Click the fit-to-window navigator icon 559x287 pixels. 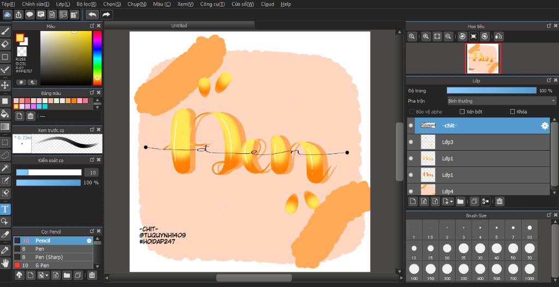coord(437,37)
